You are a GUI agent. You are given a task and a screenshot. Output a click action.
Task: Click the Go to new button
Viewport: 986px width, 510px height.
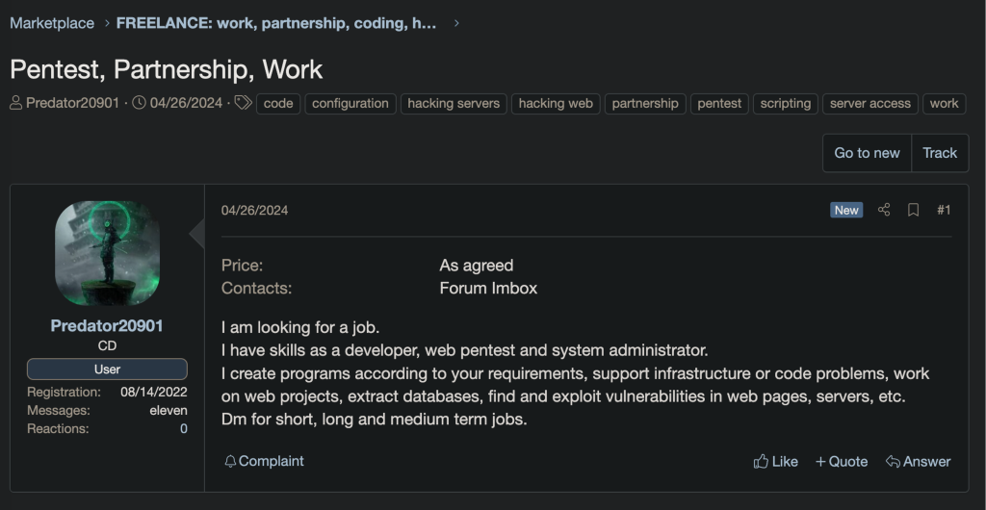click(867, 153)
